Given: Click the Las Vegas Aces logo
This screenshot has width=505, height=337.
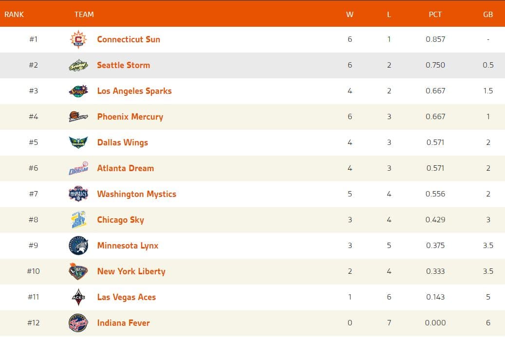Looking at the screenshot, I should (x=78, y=297).
